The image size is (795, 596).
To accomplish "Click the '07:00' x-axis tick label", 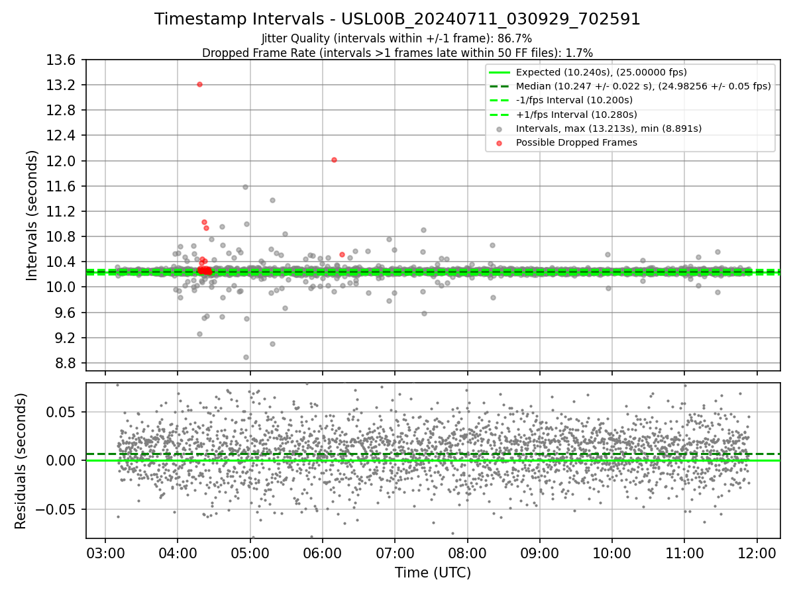I will [x=395, y=552].
